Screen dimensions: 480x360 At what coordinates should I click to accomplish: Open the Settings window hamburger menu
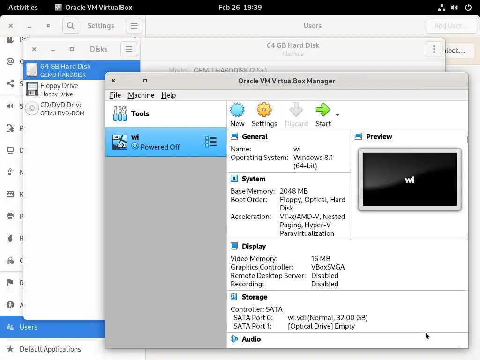(x=134, y=26)
